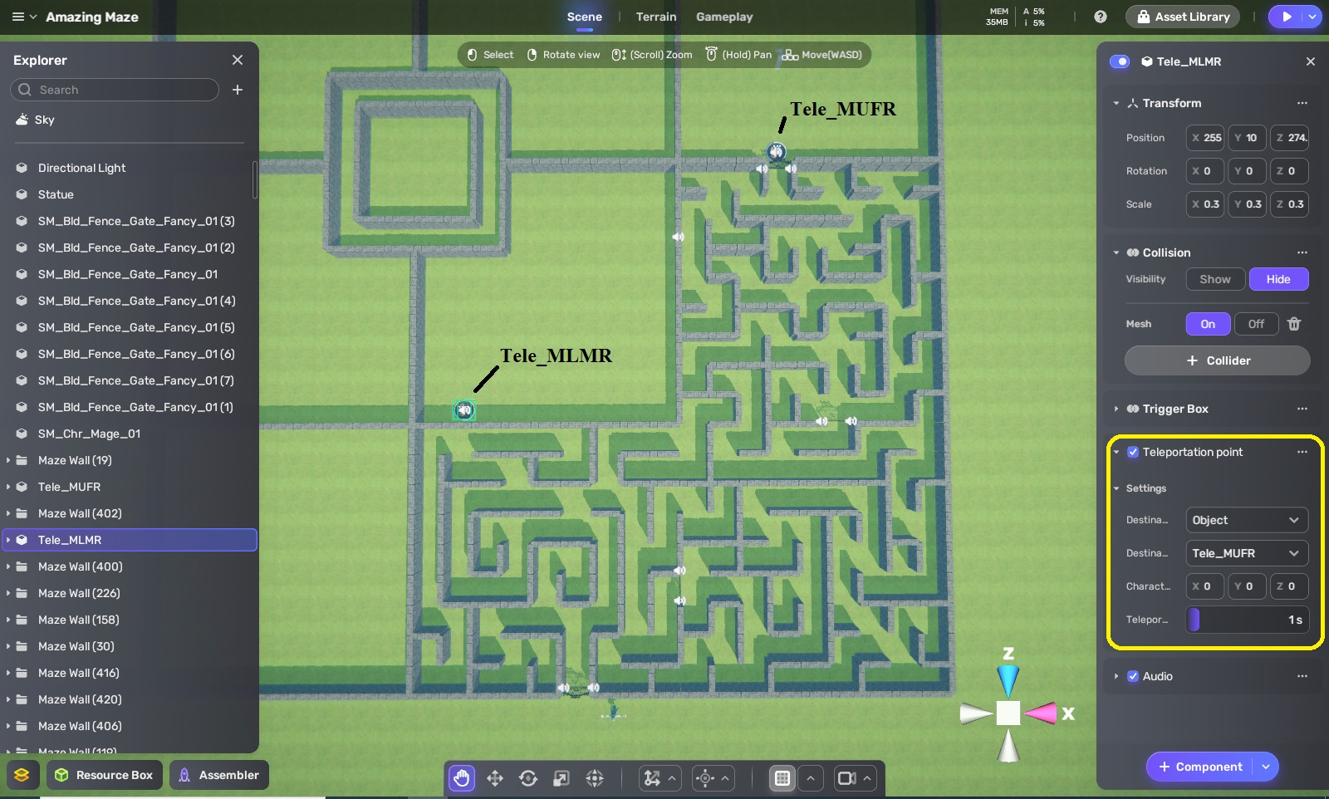
Task: Uncheck the Teleportation point checkbox
Action: (1132, 452)
